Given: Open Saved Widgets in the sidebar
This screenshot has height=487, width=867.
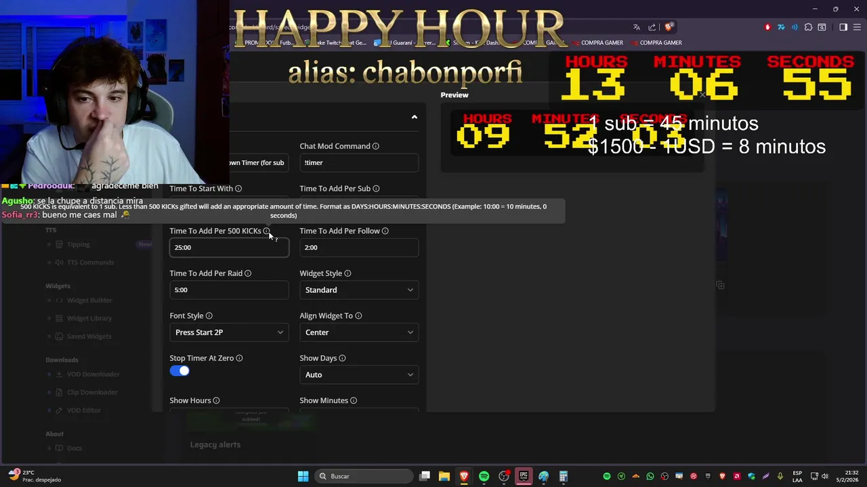Looking at the screenshot, I should point(89,336).
